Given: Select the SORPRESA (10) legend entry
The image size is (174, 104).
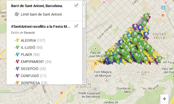Looking at the screenshot, I should point(34,83).
